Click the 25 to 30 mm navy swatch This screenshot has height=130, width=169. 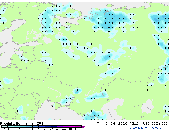click(x=54, y=127)
